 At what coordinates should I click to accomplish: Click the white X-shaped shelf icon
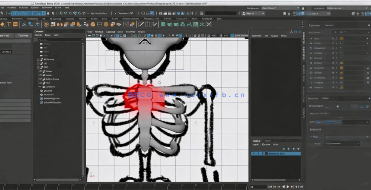209,25
